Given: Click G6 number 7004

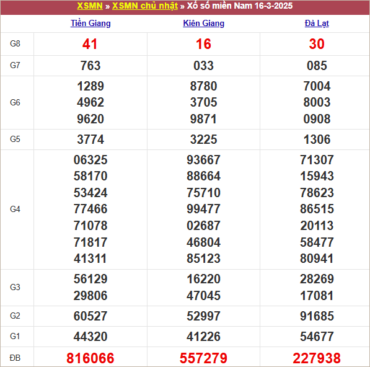Looking at the screenshot, I should point(317,86).
